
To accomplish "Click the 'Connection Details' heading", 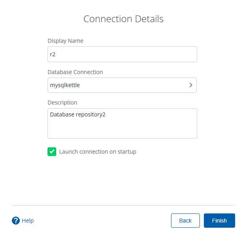I will coord(123,19).
